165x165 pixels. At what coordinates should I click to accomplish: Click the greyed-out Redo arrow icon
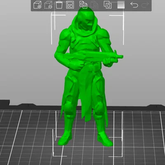pos(145,5)
